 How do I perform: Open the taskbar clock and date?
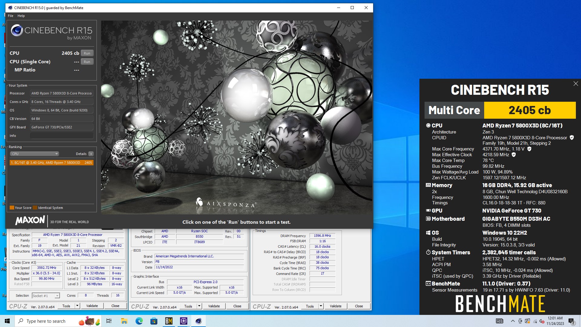click(555, 321)
